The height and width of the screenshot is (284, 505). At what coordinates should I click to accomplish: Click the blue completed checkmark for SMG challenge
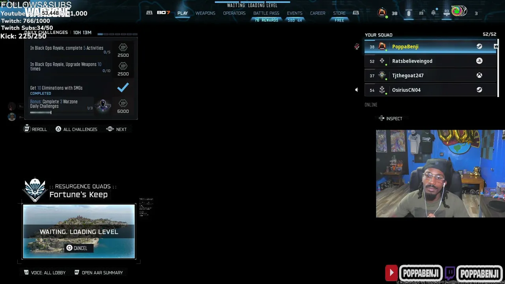[123, 87]
